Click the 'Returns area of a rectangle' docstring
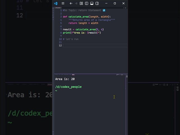This screenshot has width=180, height=135. pyautogui.click(x=92, y=20)
